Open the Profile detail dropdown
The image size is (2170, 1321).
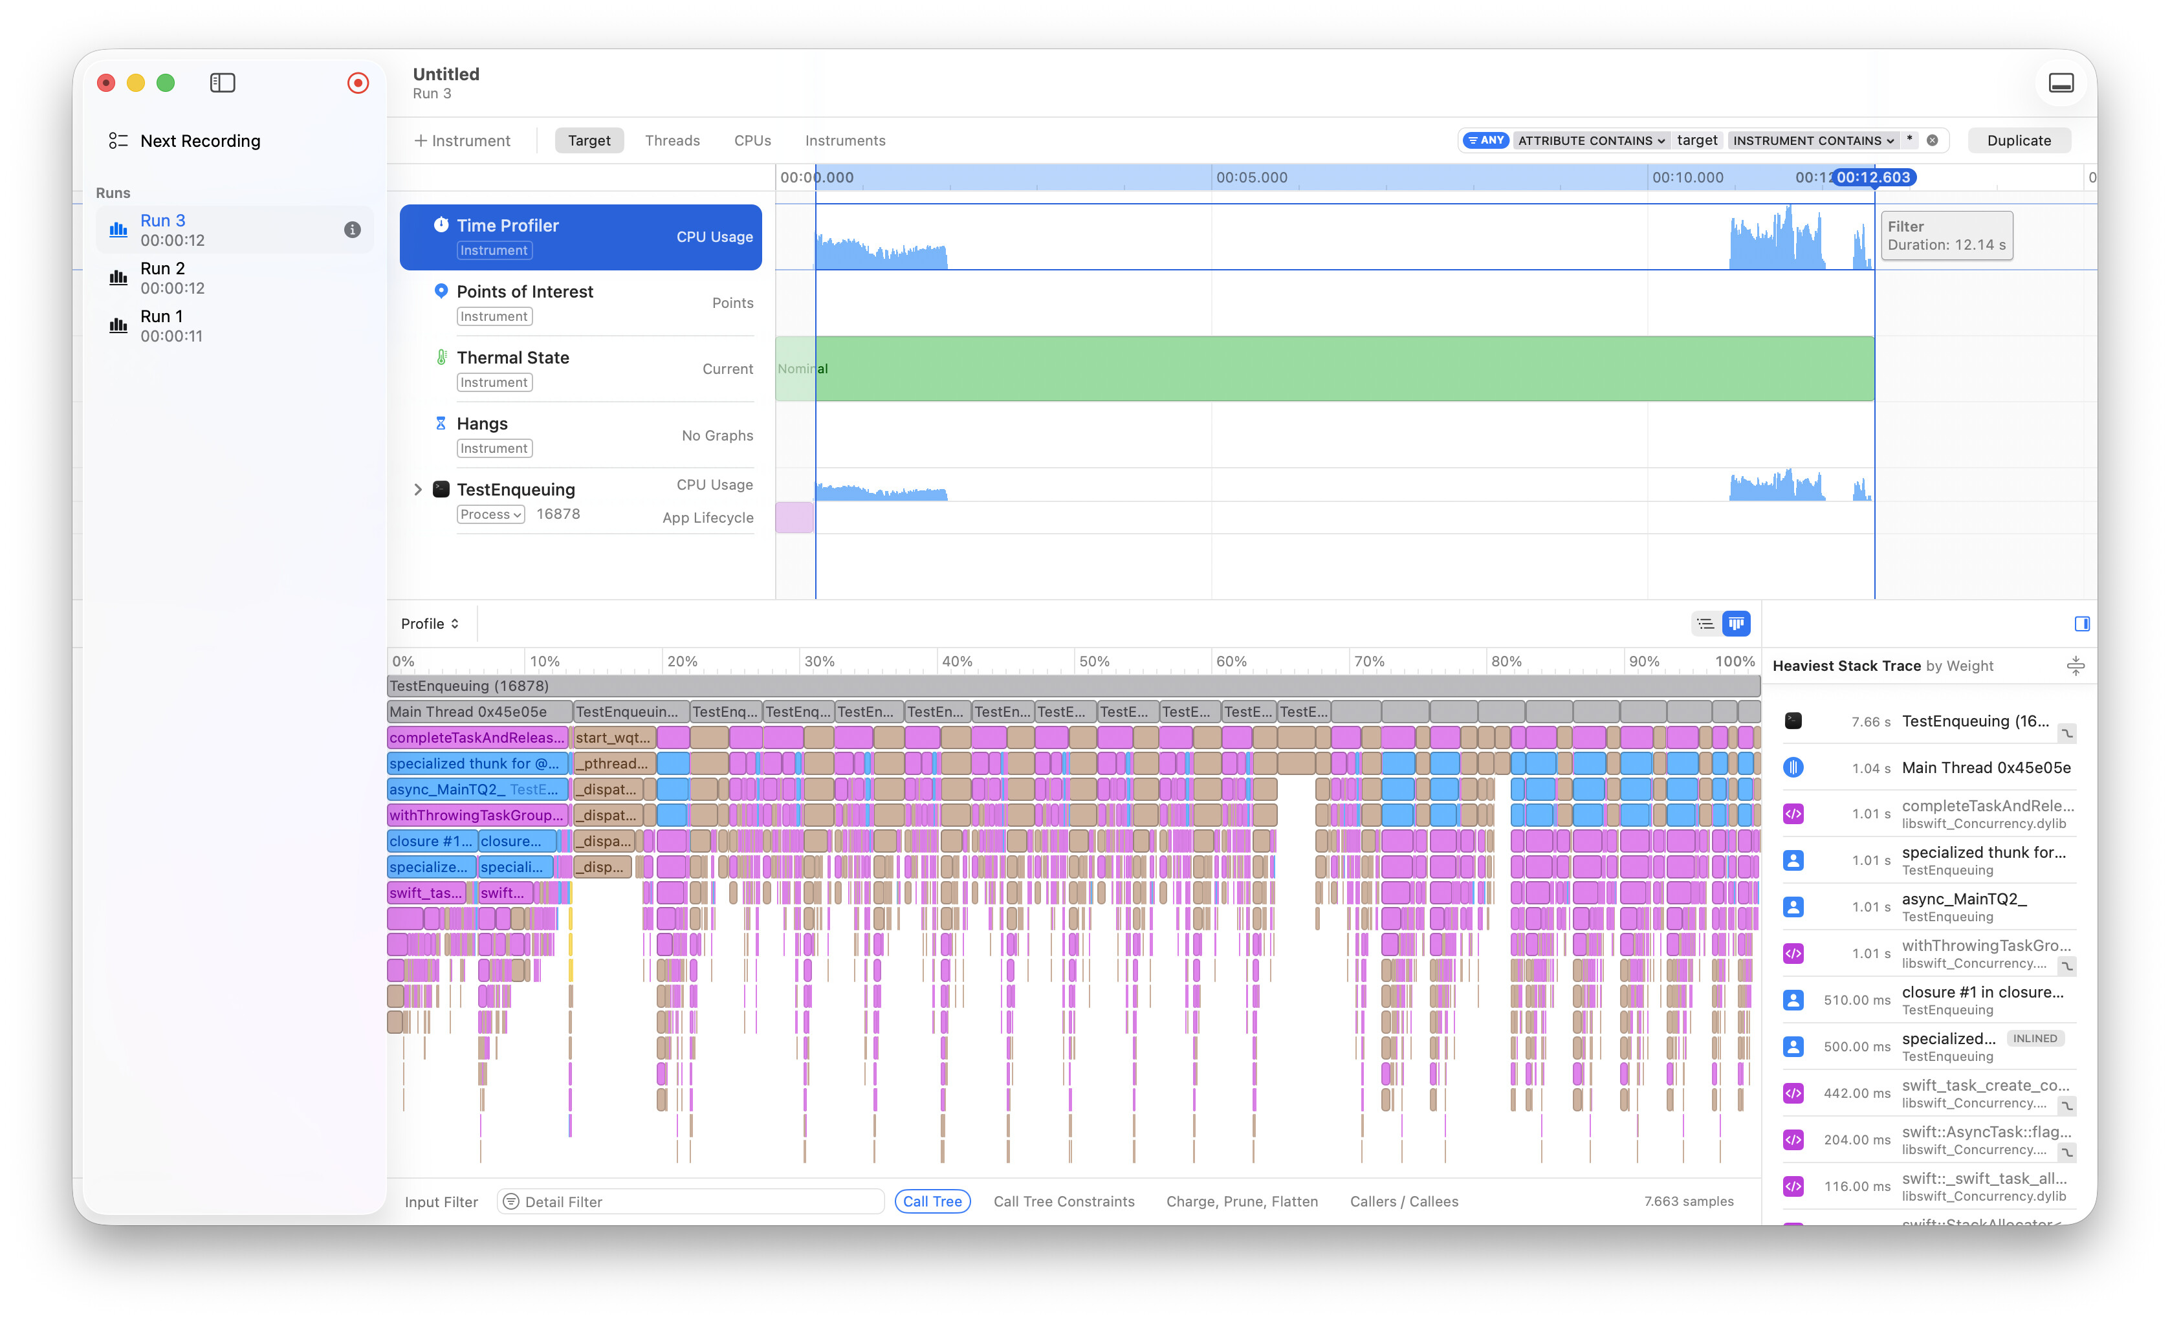[x=430, y=624]
